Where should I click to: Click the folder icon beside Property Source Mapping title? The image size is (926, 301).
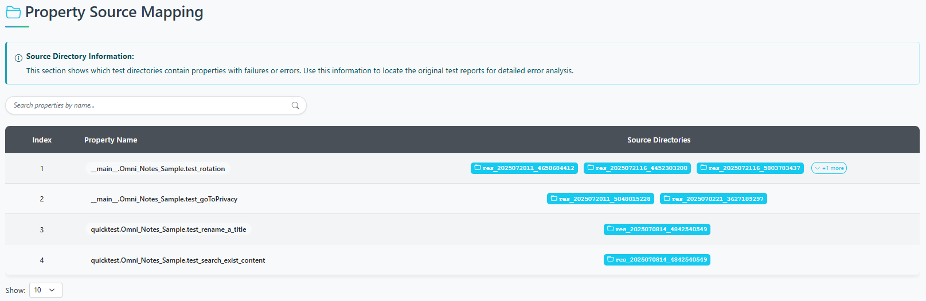click(x=13, y=13)
